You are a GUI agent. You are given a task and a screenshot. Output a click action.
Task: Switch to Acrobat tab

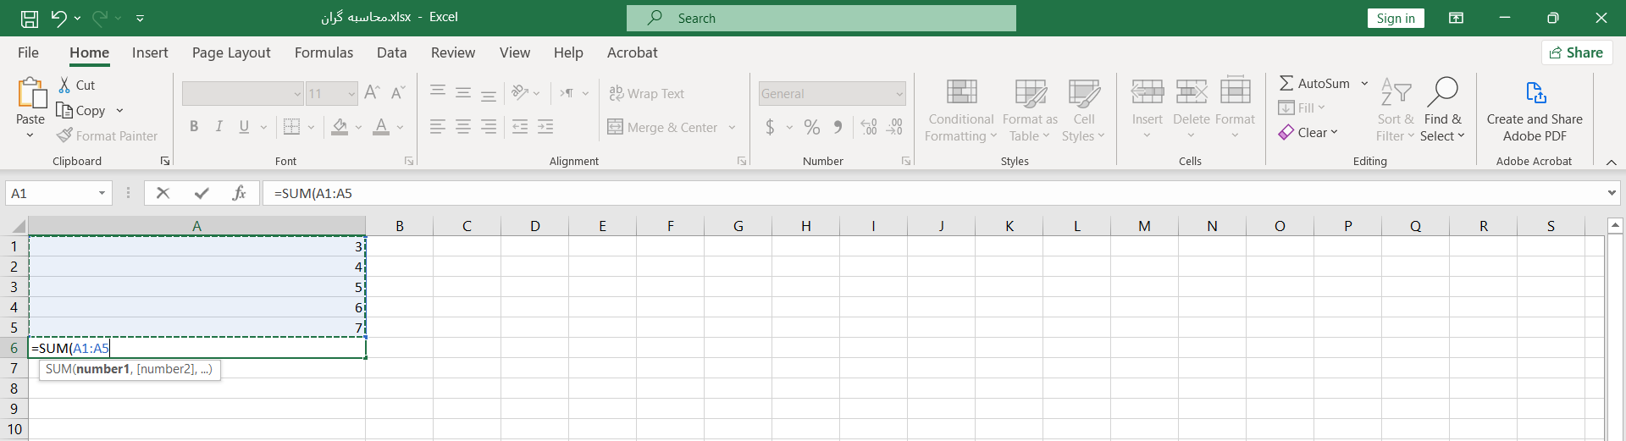(632, 52)
